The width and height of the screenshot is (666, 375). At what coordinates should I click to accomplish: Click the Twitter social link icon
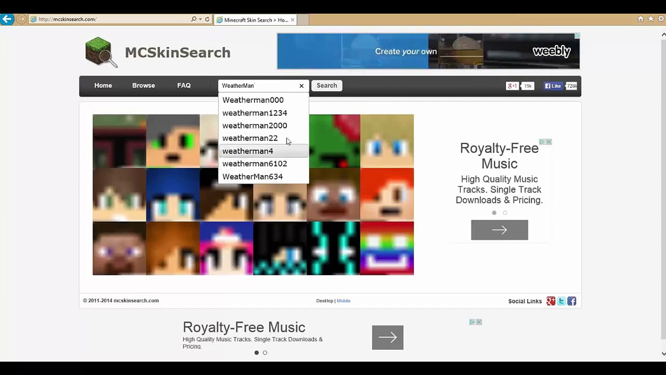[x=561, y=301]
